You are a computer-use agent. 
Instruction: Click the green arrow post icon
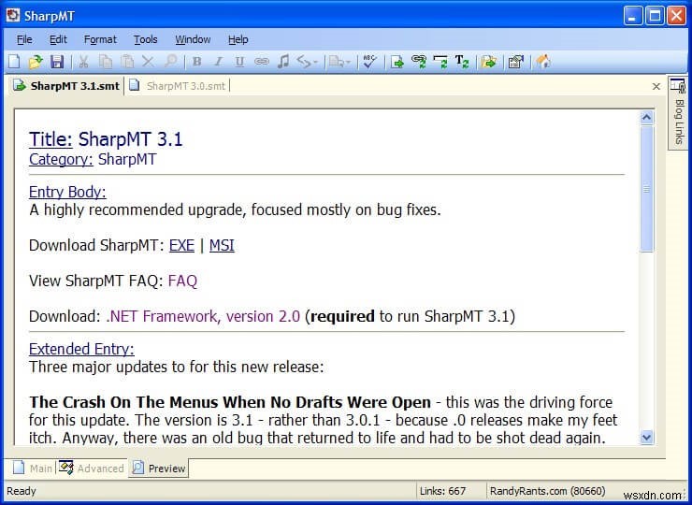[x=397, y=62]
